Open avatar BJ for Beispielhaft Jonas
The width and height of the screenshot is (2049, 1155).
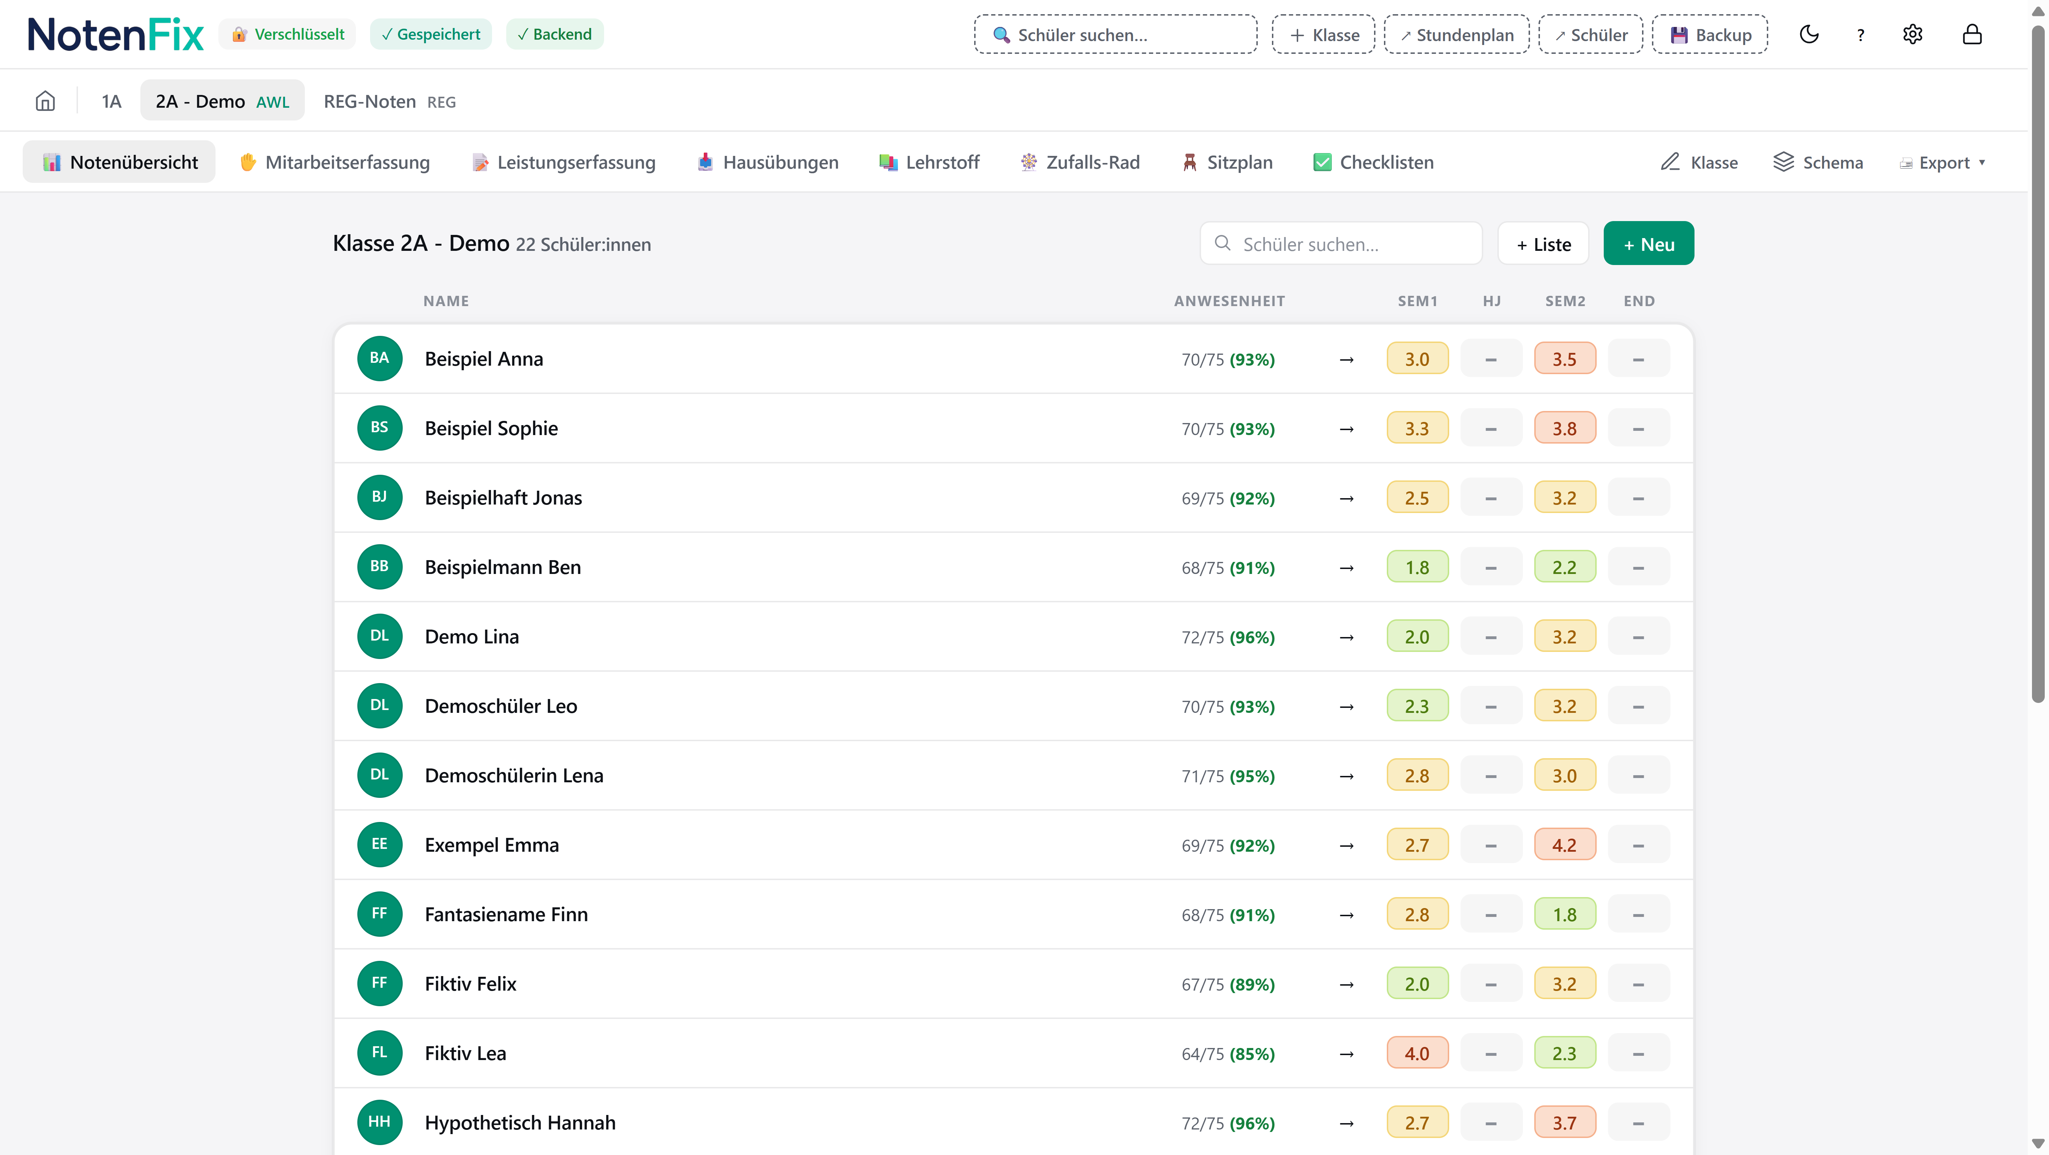pos(379,498)
